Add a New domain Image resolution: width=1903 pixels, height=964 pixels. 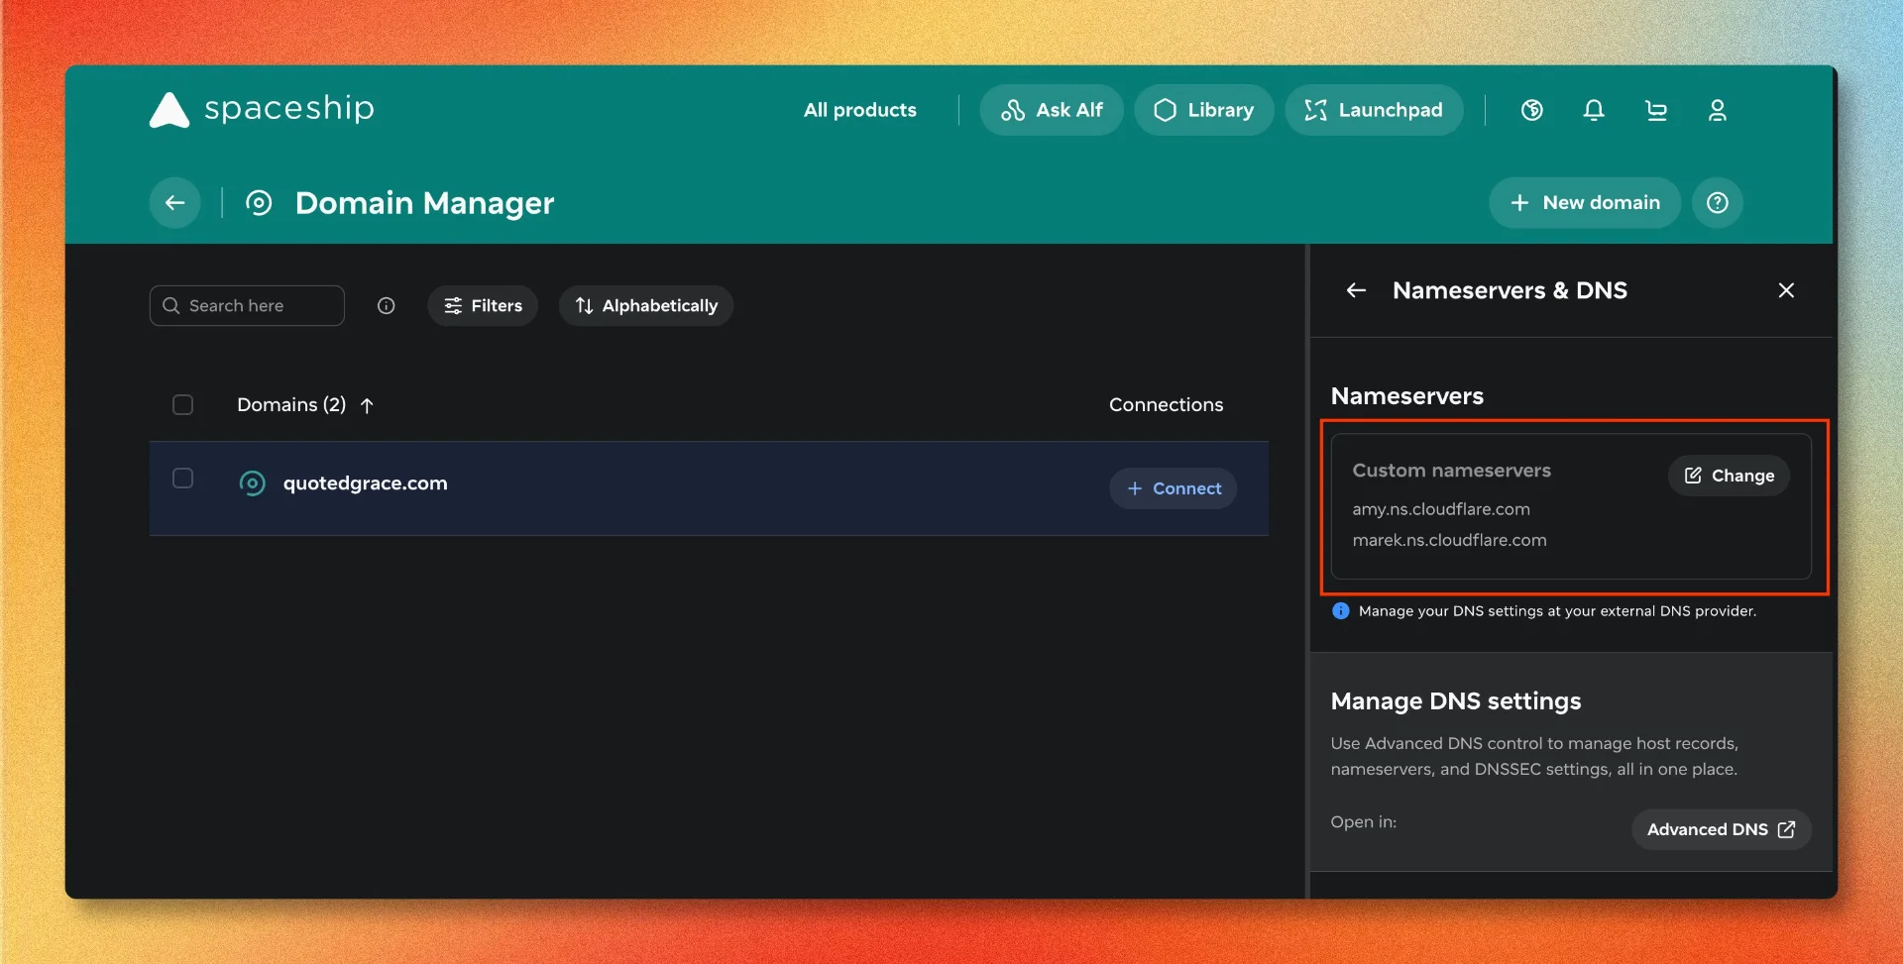(1584, 203)
